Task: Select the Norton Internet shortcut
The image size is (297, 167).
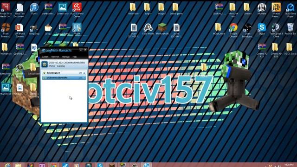Action: click(276, 10)
